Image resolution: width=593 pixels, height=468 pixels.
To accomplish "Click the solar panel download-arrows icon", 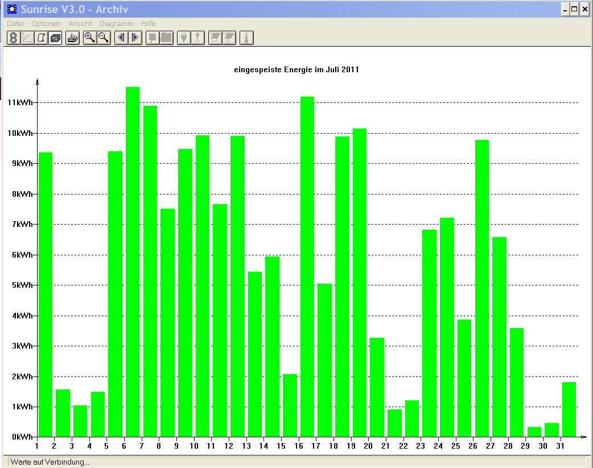I will 229,38.
